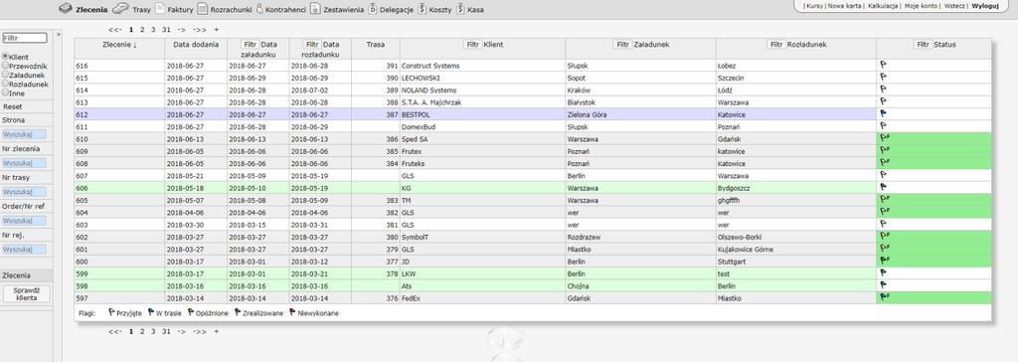The width and height of the screenshot is (1018, 362).
Task: Click the status flag for order 614
Action: tap(883, 90)
